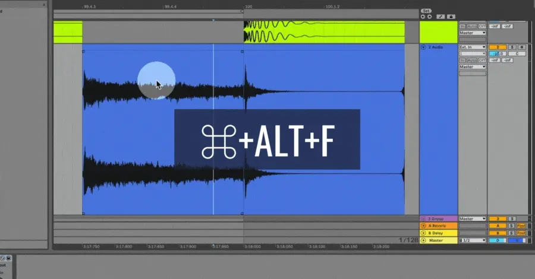Image resolution: width=535 pixels, height=279 pixels.
Task: Expand the 3 Group track fold arrow
Action: 423,218
